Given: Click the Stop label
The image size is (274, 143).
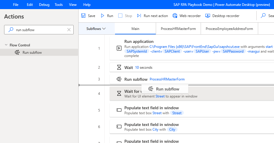Looking at the screenshot, I should (x=128, y=16).
